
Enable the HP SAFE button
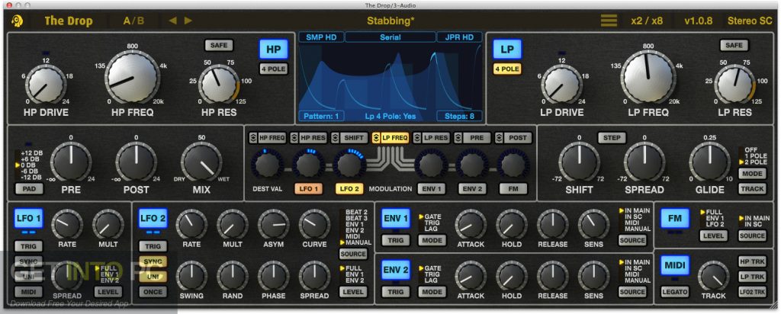pos(219,45)
